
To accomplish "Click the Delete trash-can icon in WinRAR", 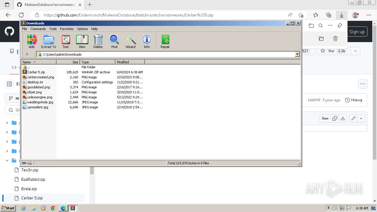I will click(x=98, y=41).
